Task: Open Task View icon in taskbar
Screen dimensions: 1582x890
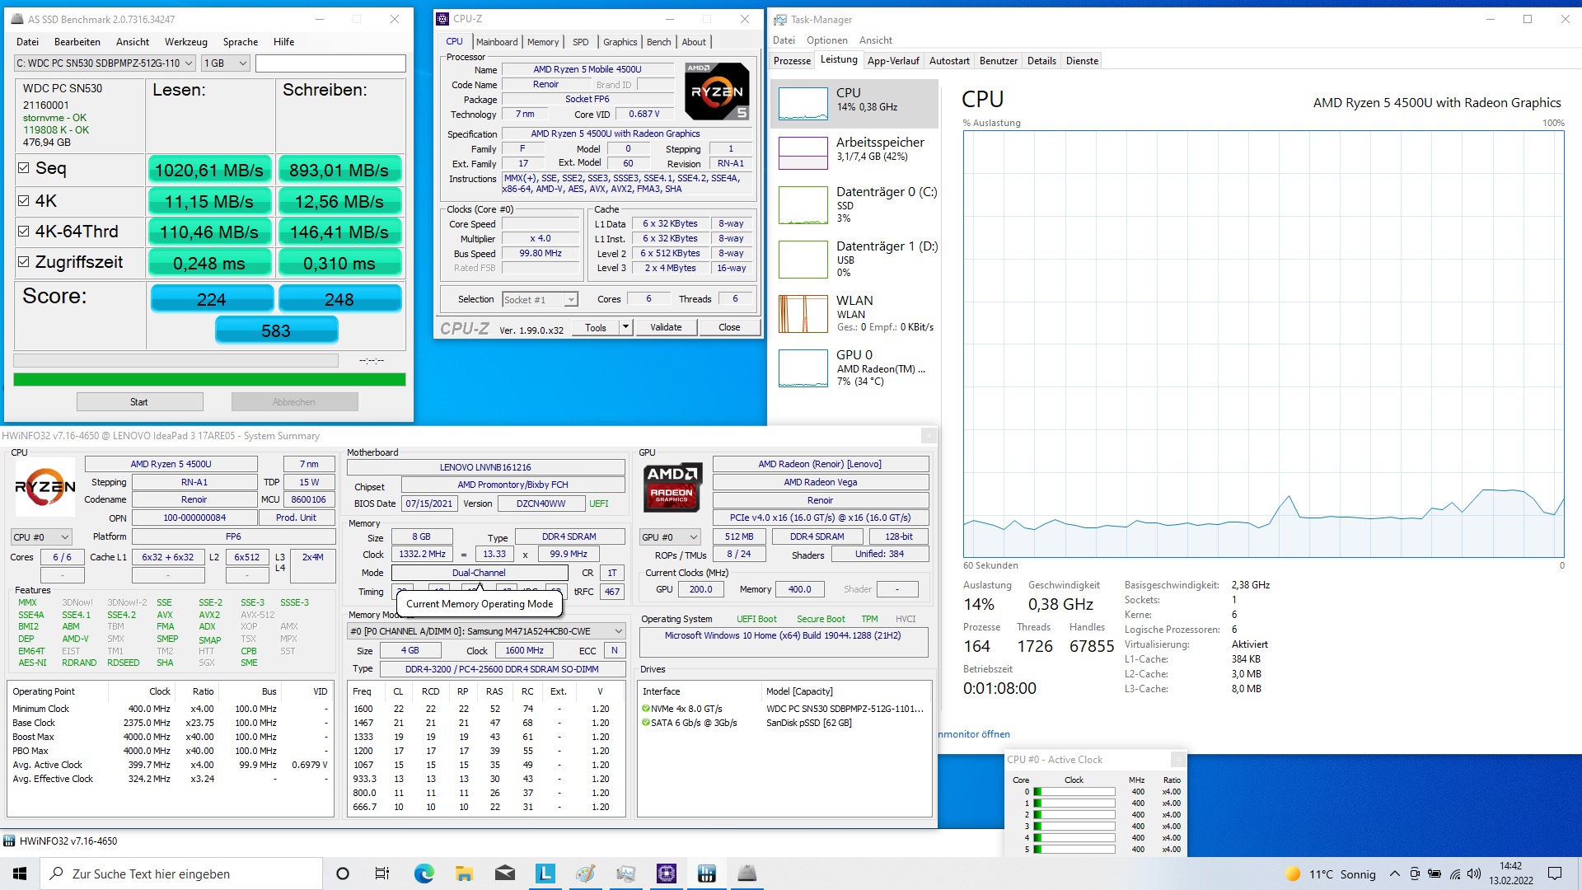Action: click(382, 874)
